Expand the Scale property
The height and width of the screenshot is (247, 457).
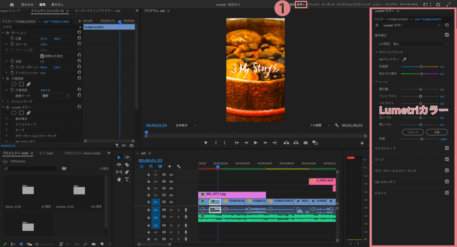(6, 44)
